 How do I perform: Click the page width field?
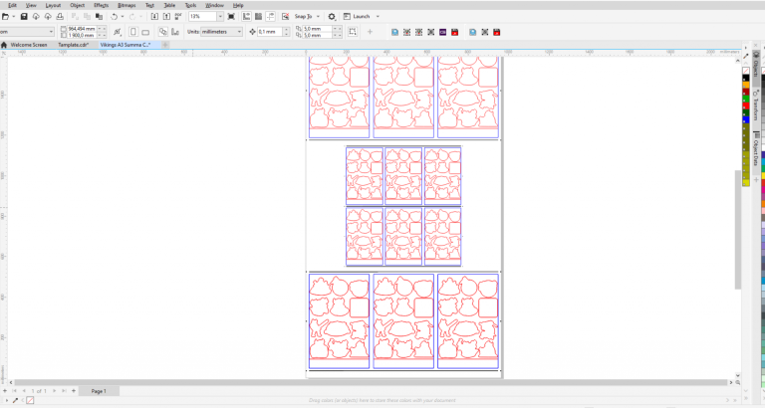point(84,29)
